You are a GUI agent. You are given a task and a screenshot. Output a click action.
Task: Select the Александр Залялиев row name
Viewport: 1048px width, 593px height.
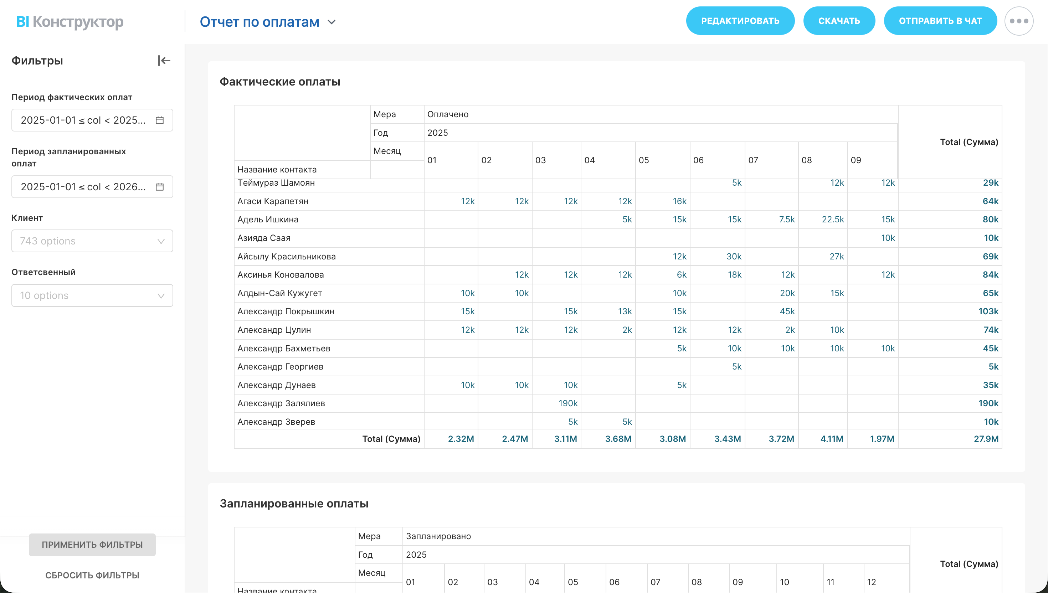tap(281, 403)
